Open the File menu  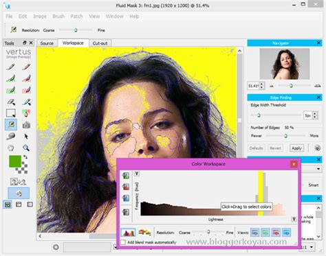coord(9,16)
